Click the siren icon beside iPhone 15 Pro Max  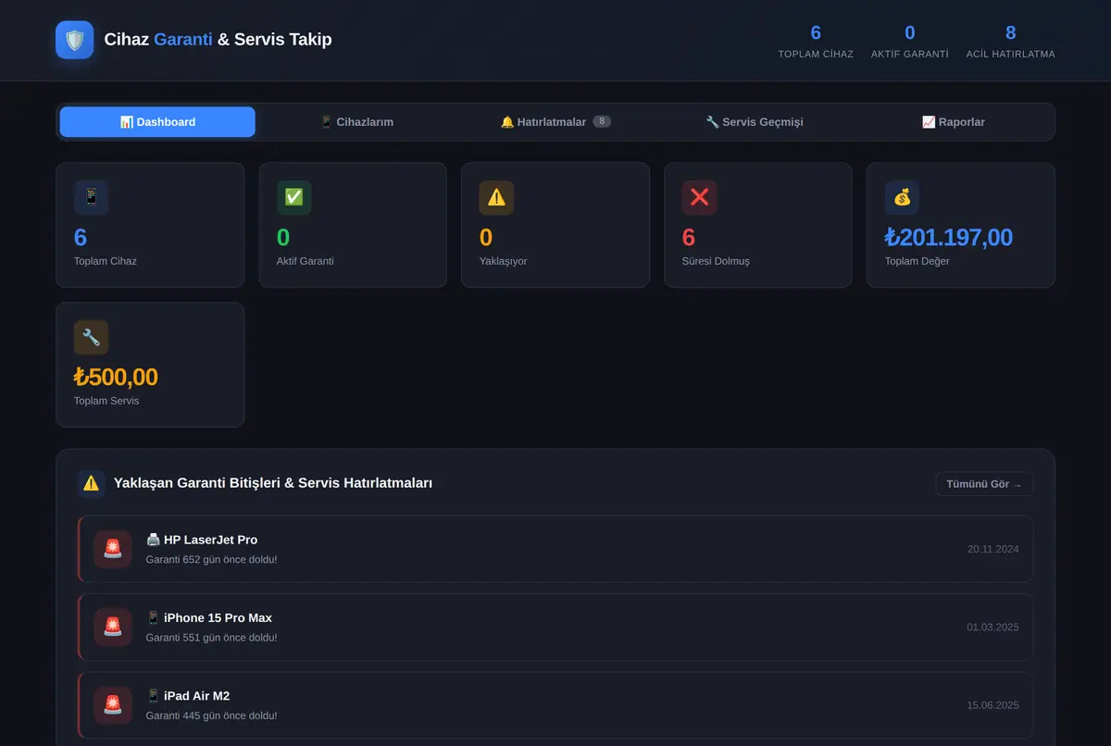coord(113,627)
